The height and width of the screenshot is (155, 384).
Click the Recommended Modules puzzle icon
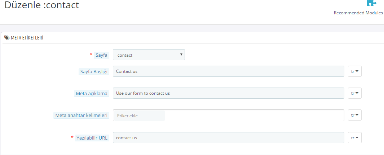coord(371,3)
